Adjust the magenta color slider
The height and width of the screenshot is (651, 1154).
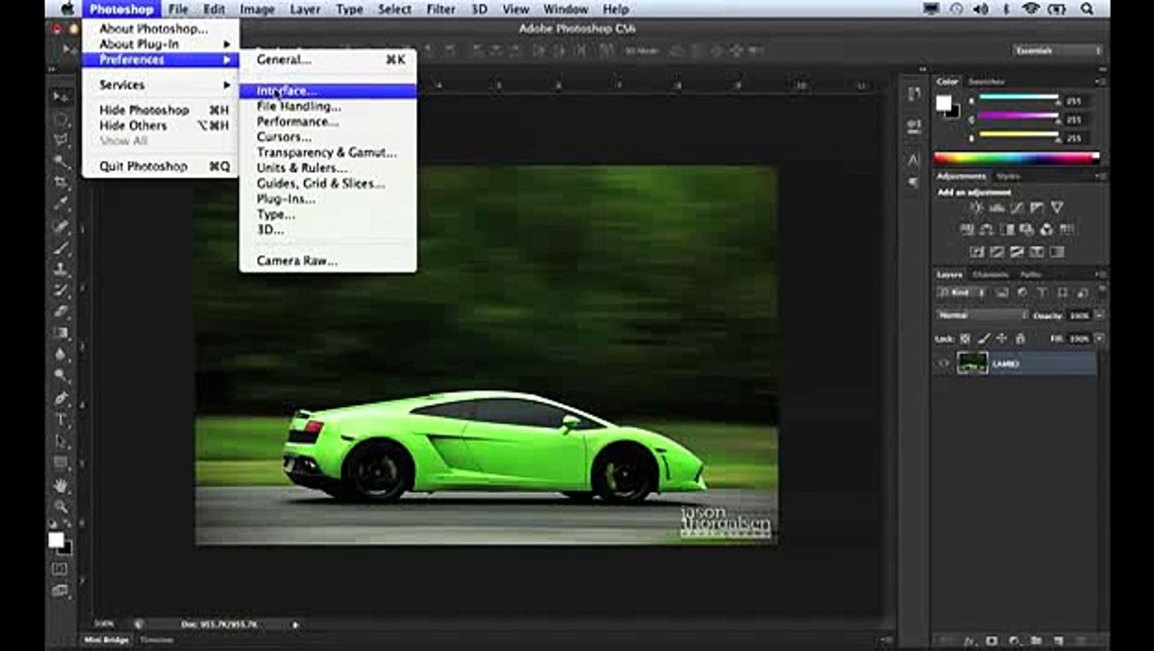[1018, 118]
